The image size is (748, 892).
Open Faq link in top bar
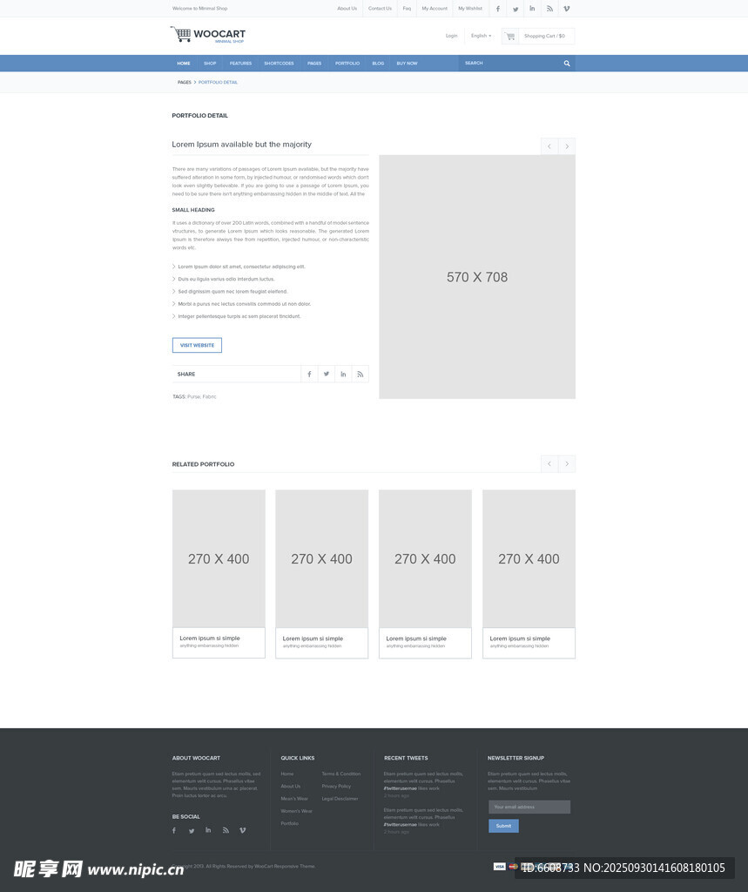tap(407, 9)
